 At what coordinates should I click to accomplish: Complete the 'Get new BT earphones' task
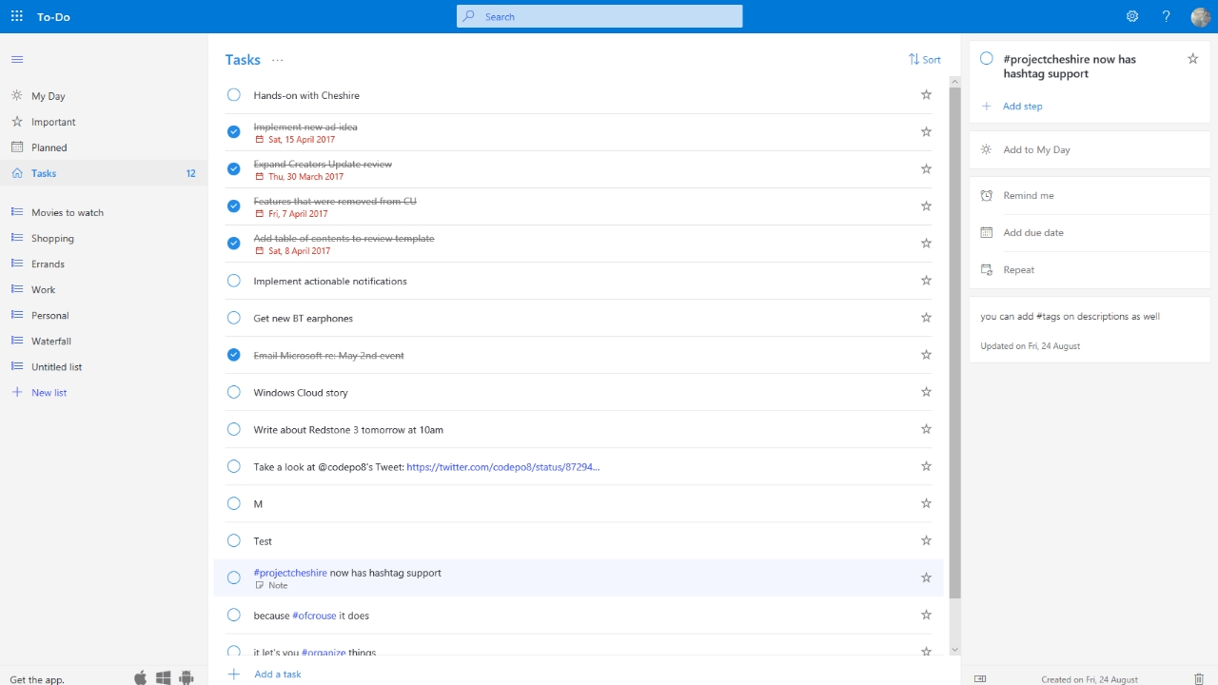click(x=234, y=318)
